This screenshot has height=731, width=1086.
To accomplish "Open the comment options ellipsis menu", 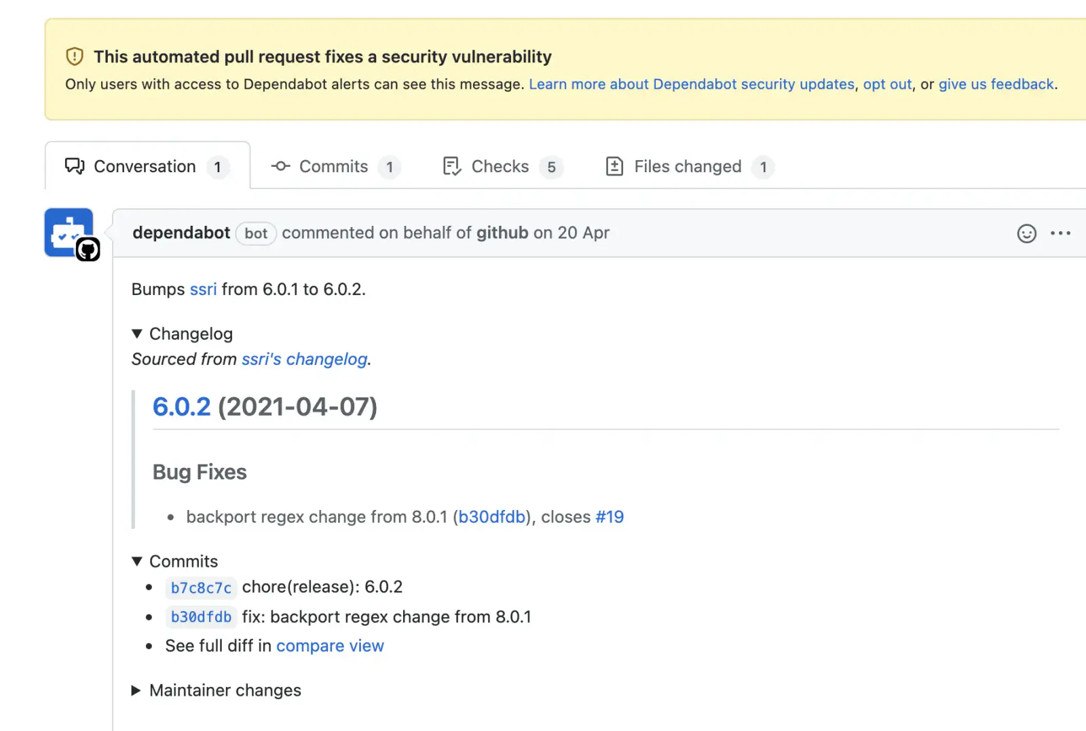I will click(x=1060, y=233).
